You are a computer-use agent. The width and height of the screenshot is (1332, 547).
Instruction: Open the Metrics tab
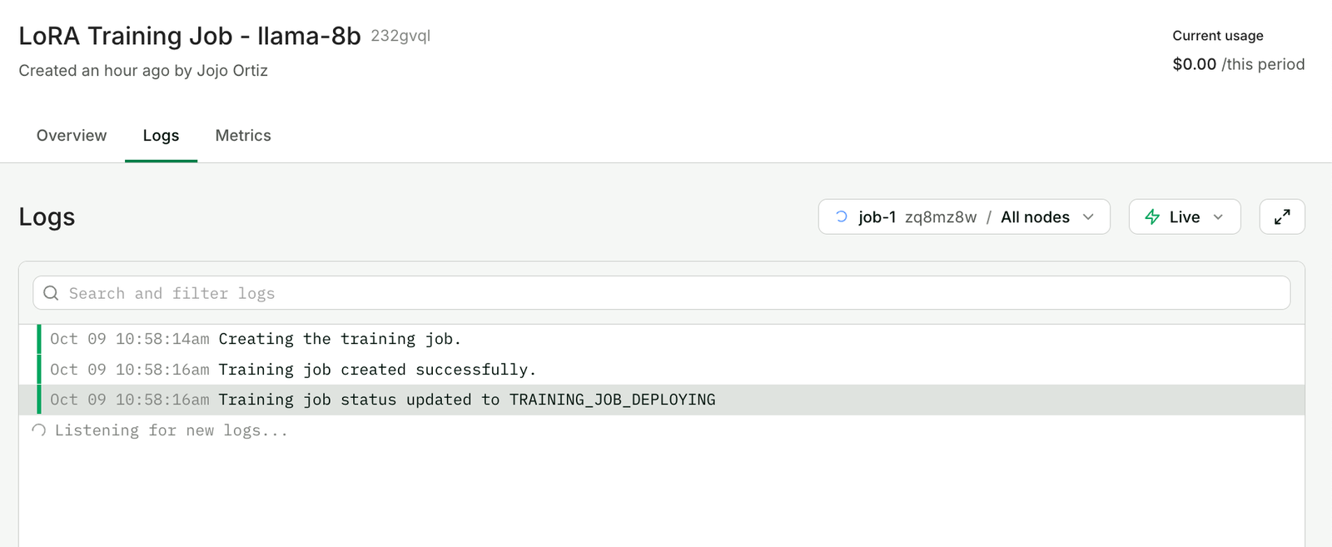(x=243, y=136)
